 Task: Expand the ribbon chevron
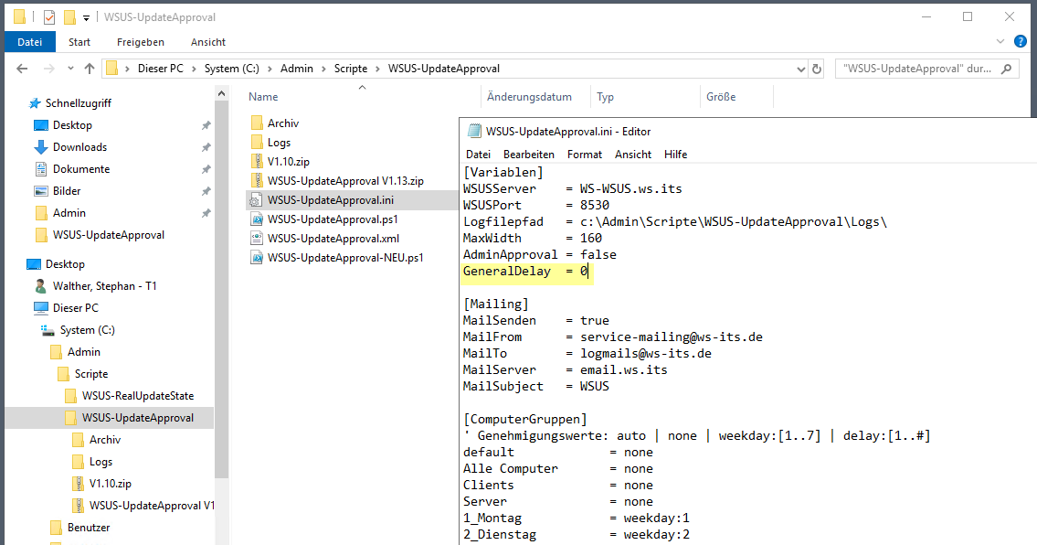click(x=1000, y=42)
